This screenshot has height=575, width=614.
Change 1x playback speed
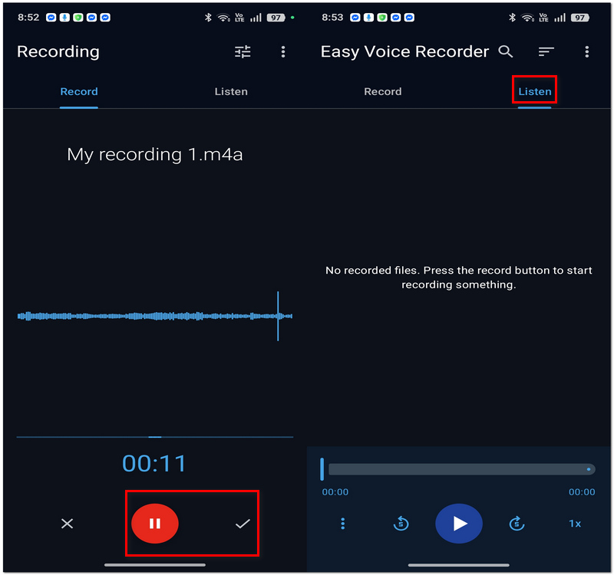coord(574,524)
